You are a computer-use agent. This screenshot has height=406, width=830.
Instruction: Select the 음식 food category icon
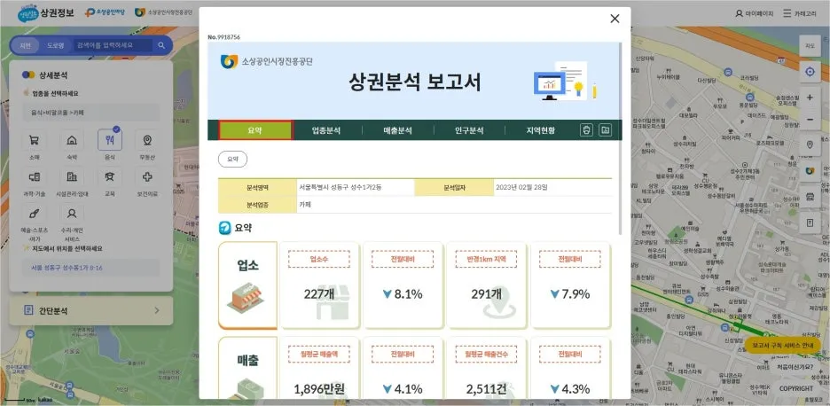[x=110, y=140]
